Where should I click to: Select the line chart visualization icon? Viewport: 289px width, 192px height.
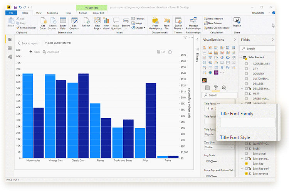point(204,53)
